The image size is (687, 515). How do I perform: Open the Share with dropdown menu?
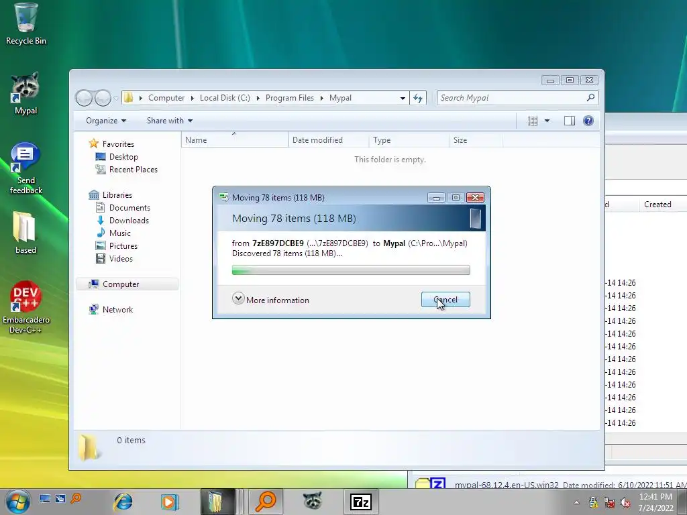[x=170, y=121]
